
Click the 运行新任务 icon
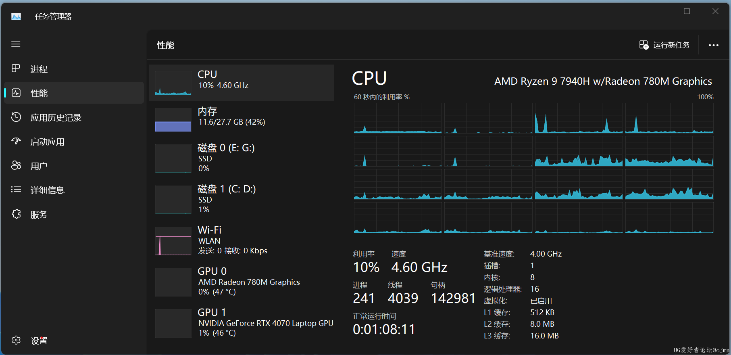point(644,45)
